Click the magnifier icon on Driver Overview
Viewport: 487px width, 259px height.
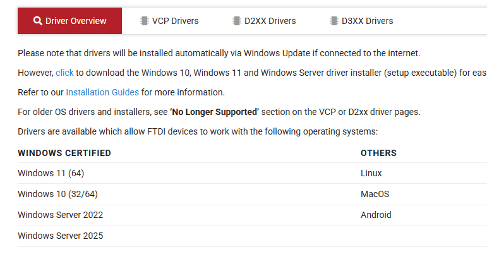point(38,21)
